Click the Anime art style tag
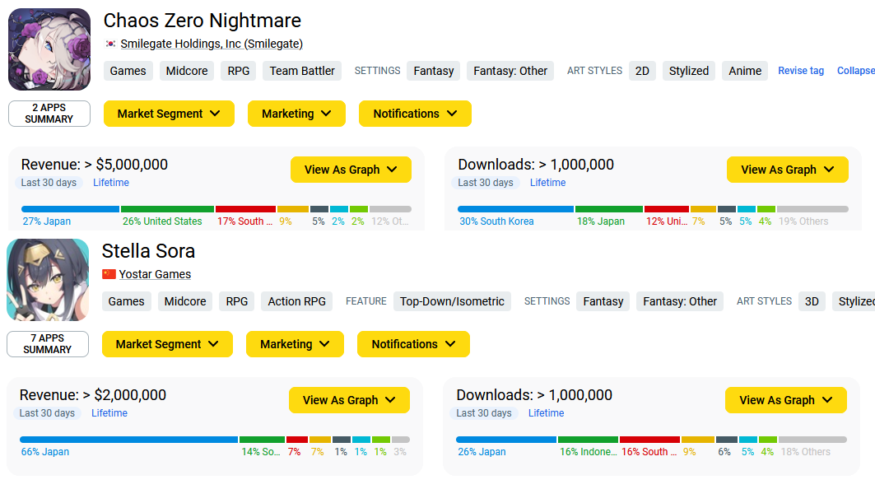The image size is (875, 489). tap(744, 71)
